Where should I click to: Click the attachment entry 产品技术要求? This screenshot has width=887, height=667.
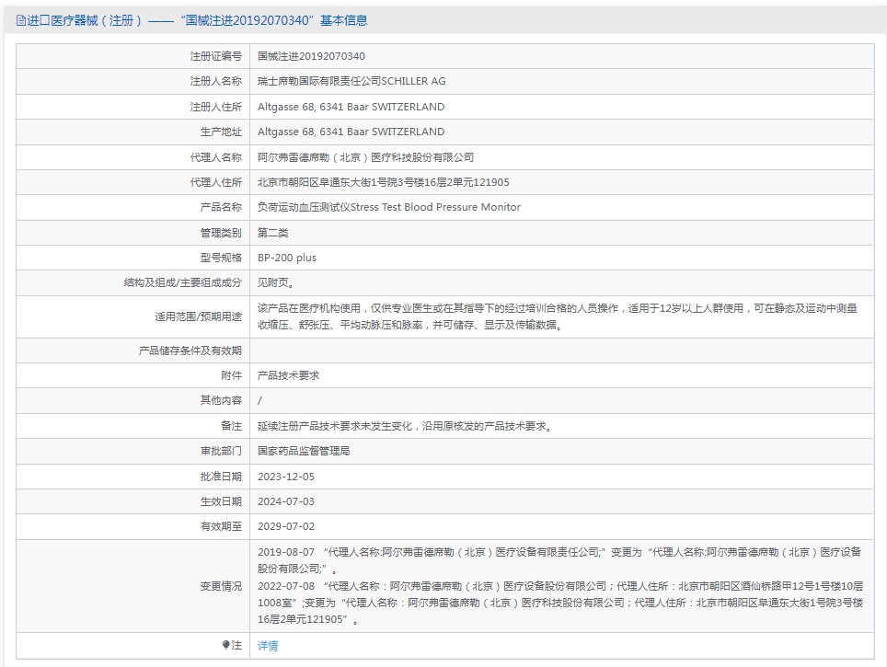(x=288, y=375)
